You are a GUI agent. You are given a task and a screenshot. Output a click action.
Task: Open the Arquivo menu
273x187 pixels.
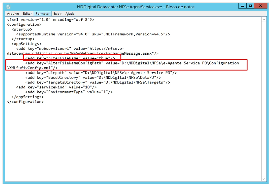coord(13,14)
